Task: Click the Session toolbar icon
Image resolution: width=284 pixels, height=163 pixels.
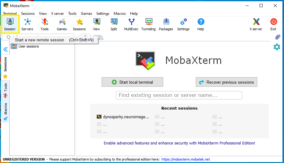Action: pos(10,24)
